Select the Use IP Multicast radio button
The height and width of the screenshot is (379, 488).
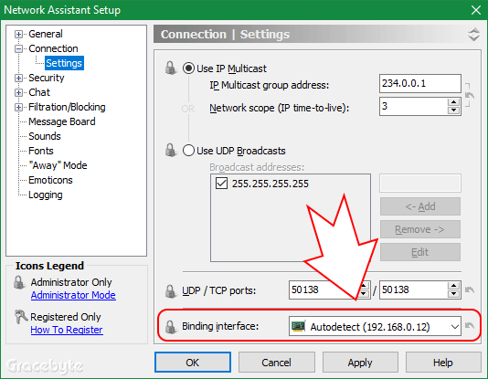[188, 68]
